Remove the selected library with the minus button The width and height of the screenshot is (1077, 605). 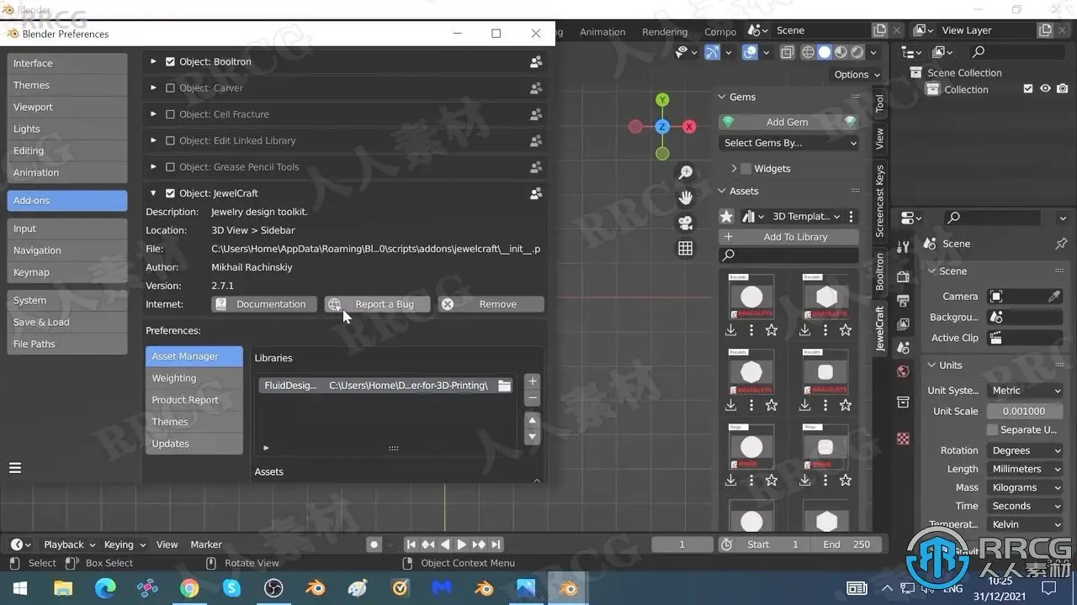[x=532, y=398]
